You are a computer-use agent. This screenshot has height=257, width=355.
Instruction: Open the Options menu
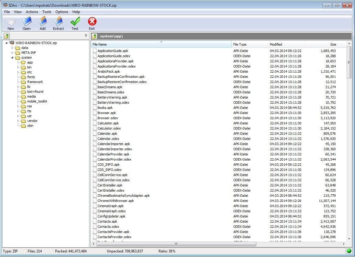click(x=62, y=12)
